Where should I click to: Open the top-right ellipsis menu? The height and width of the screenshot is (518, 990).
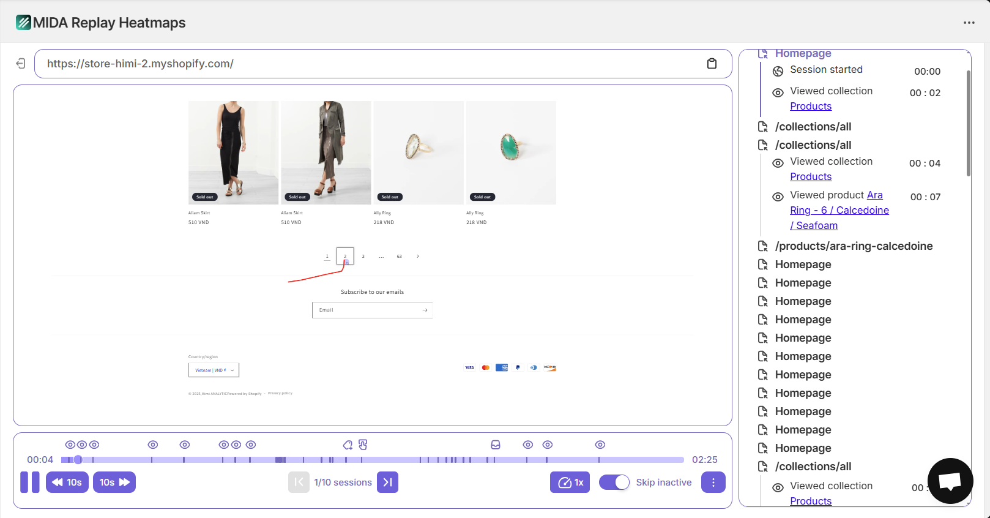[x=969, y=23]
